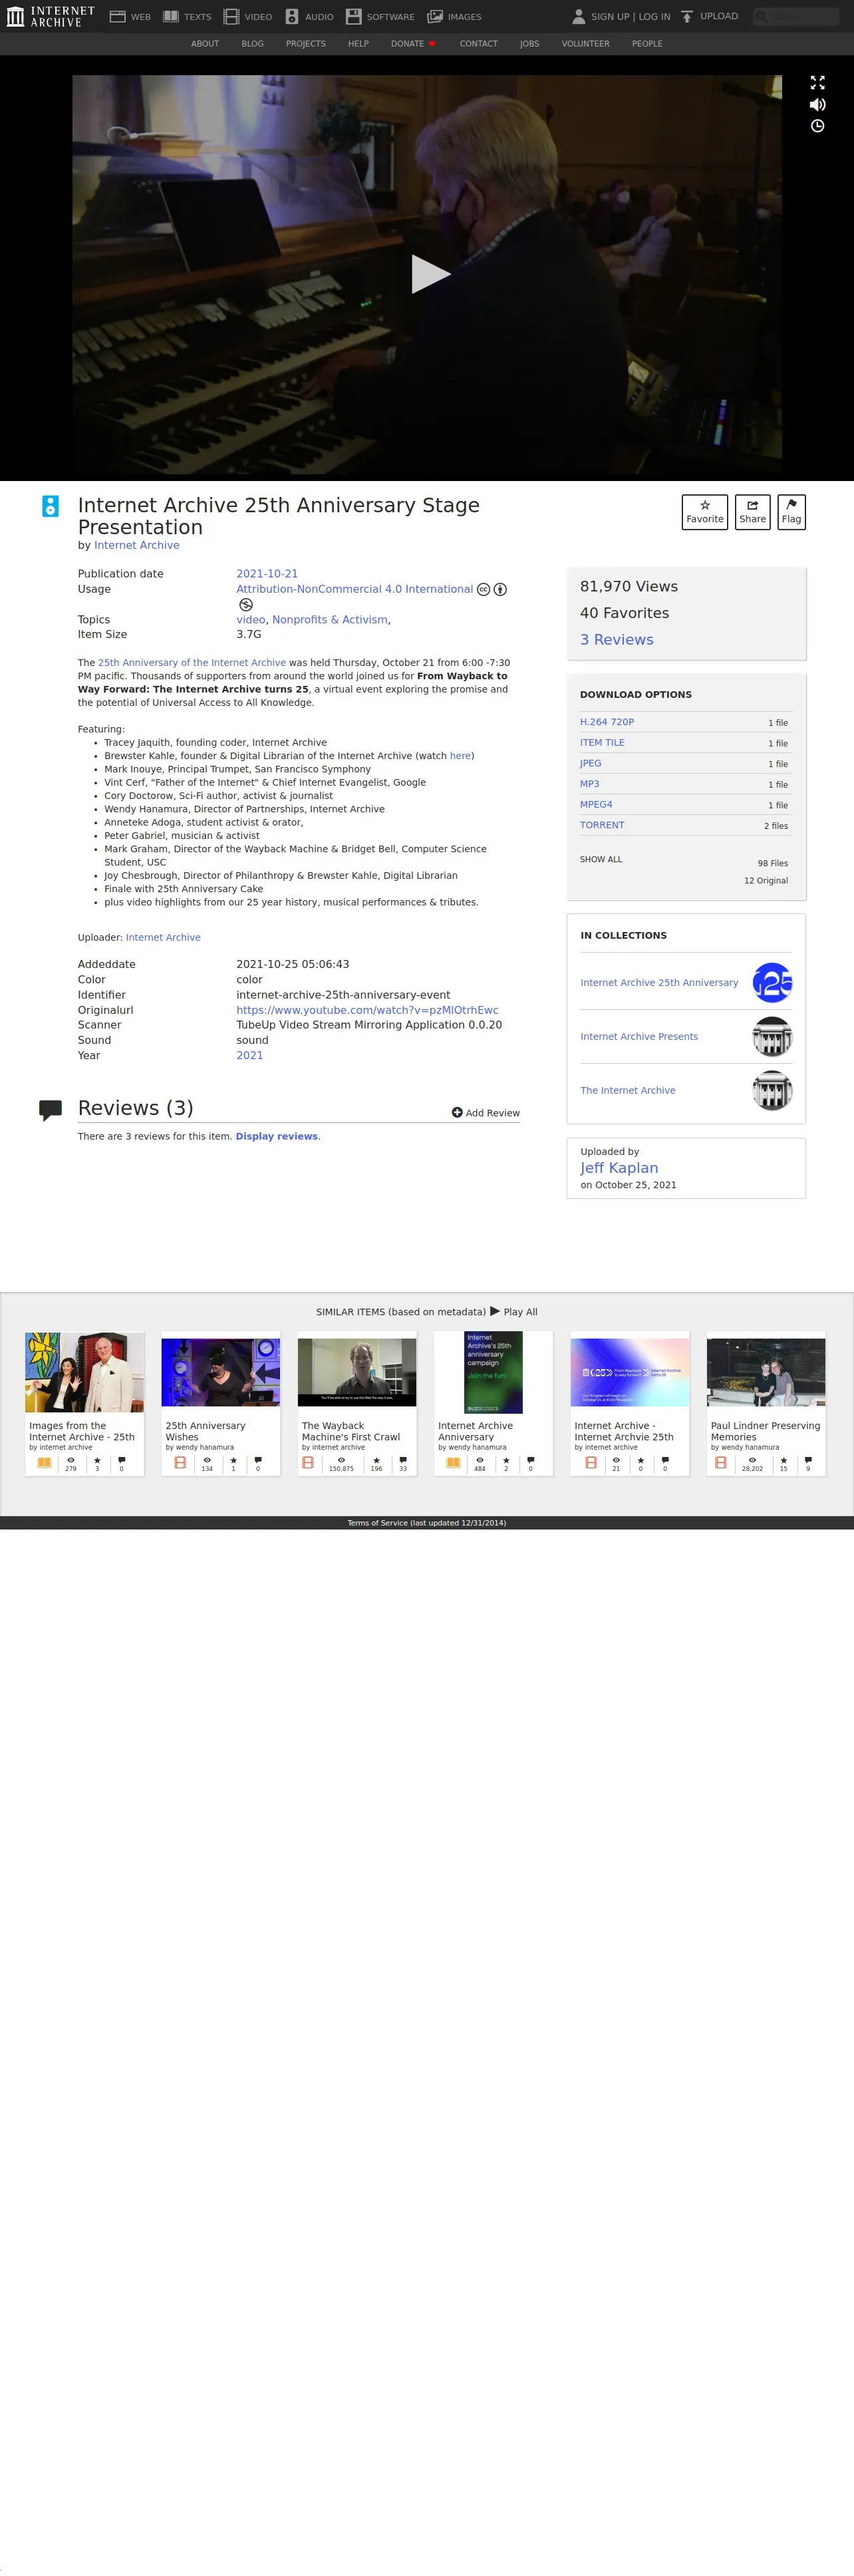Click the blue 25 collection logo
The width and height of the screenshot is (854, 2576).
772,983
